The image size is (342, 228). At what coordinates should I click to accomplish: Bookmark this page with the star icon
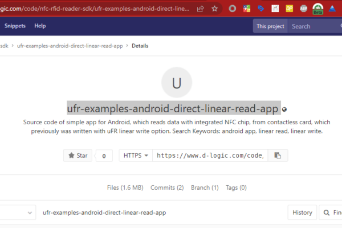(215, 9)
